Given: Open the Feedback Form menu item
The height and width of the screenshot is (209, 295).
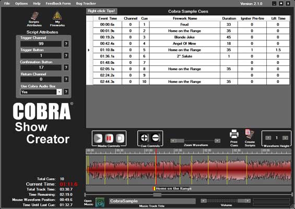Looking at the screenshot, I should click(x=58, y=3).
